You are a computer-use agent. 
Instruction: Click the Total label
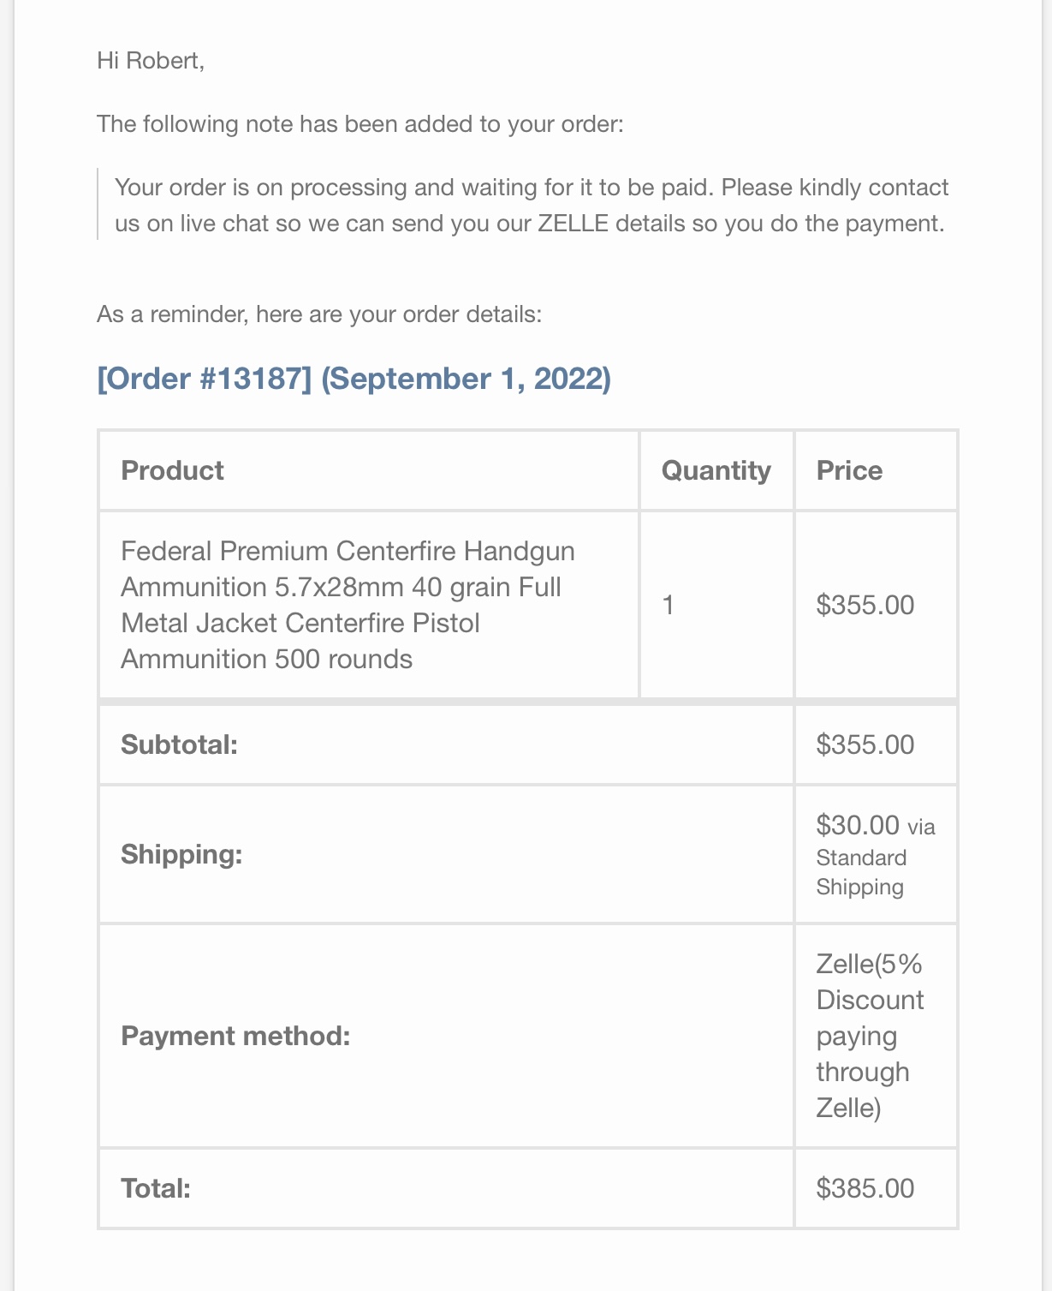click(x=156, y=1188)
